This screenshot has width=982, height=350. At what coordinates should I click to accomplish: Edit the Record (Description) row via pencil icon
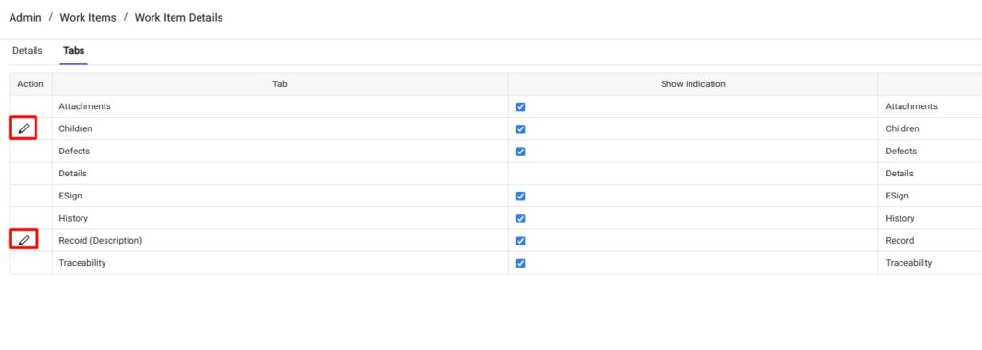click(24, 240)
